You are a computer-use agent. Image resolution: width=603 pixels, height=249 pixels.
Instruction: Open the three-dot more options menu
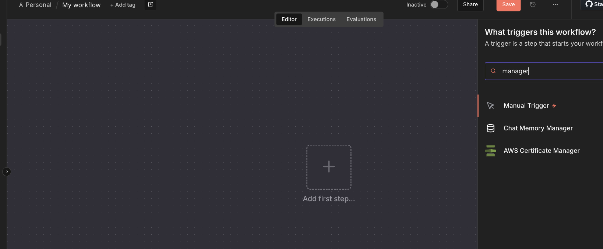point(555,4)
